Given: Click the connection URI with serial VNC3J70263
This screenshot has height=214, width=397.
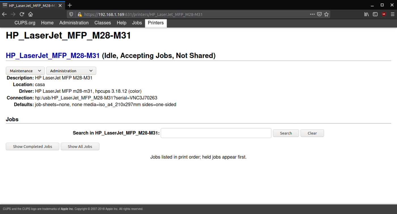Looking at the screenshot, I should [x=96, y=98].
